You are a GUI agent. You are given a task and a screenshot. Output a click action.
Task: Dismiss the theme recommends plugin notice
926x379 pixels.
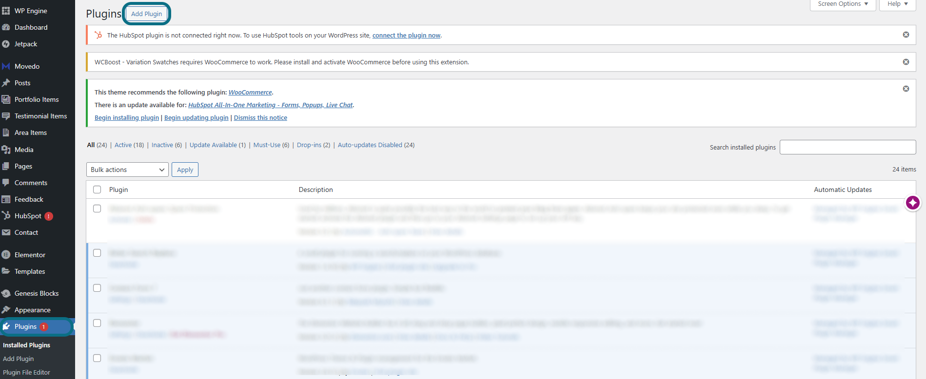906,89
